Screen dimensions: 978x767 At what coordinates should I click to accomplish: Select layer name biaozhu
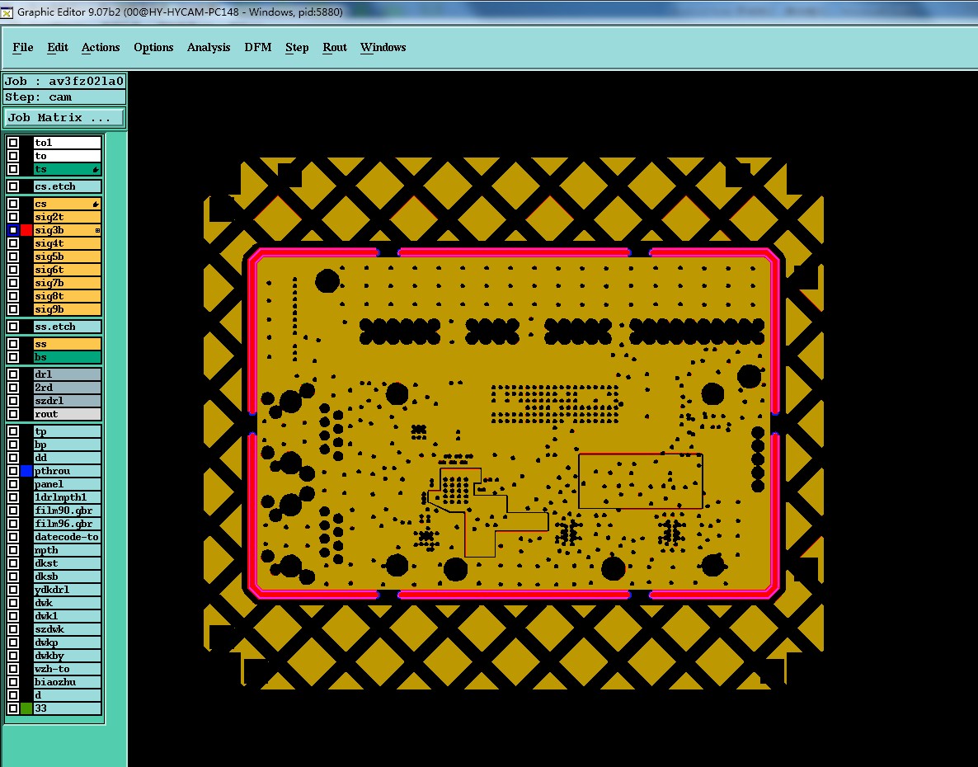pos(68,682)
